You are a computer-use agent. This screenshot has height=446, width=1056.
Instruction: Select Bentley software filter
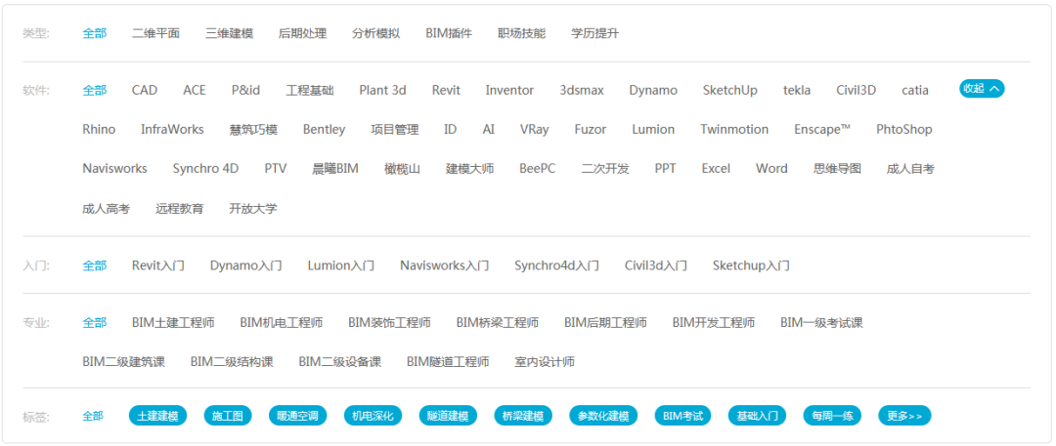click(324, 129)
